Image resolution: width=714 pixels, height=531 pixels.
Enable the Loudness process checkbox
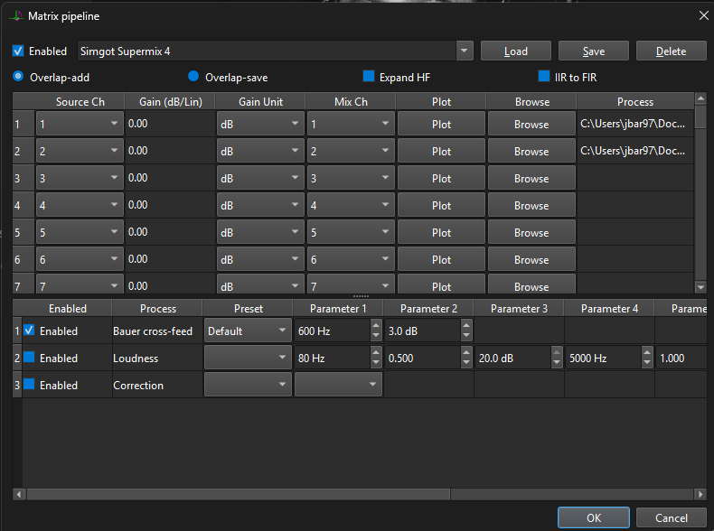29,359
